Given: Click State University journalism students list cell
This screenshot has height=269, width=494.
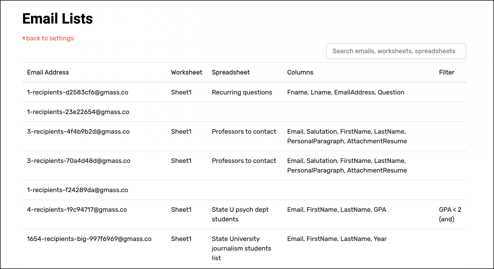Looking at the screenshot, I should pyautogui.click(x=241, y=248).
